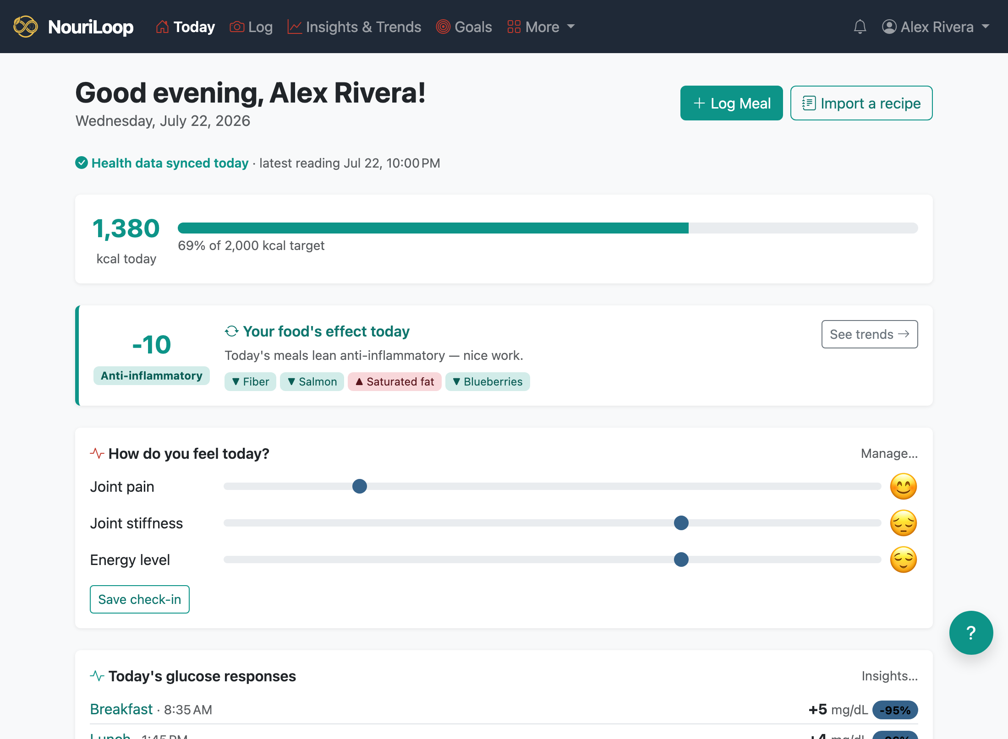Go to the Today tab
Viewport: 1008px width, 739px height.
tap(186, 27)
